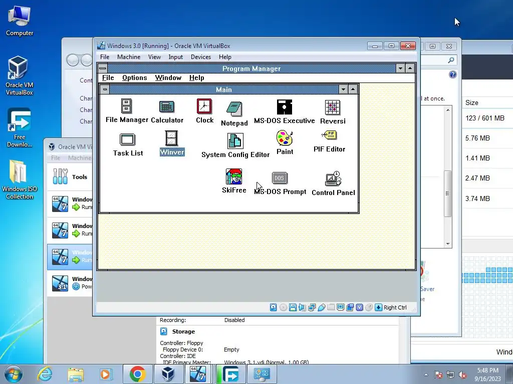Open the Task List icon
Screen dimensions: 513x384
tap(128, 145)
